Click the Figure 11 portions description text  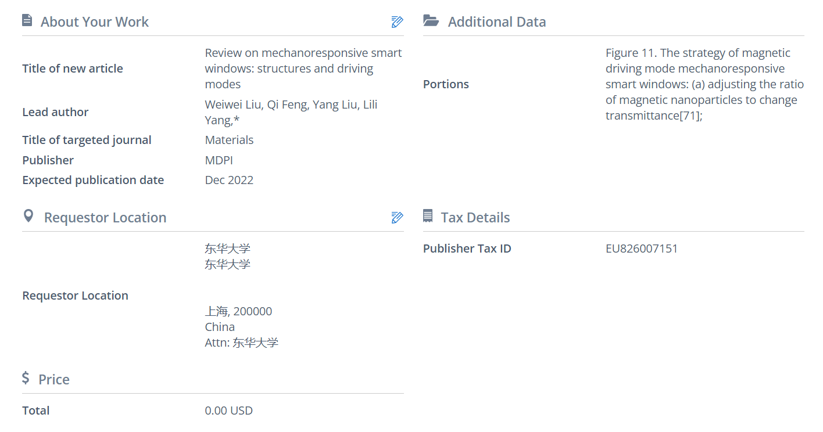point(704,84)
